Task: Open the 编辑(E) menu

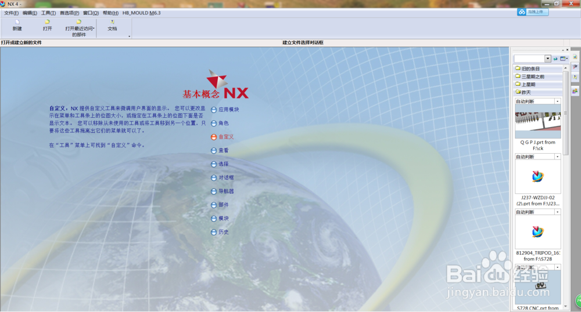Action: (x=30, y=13)
